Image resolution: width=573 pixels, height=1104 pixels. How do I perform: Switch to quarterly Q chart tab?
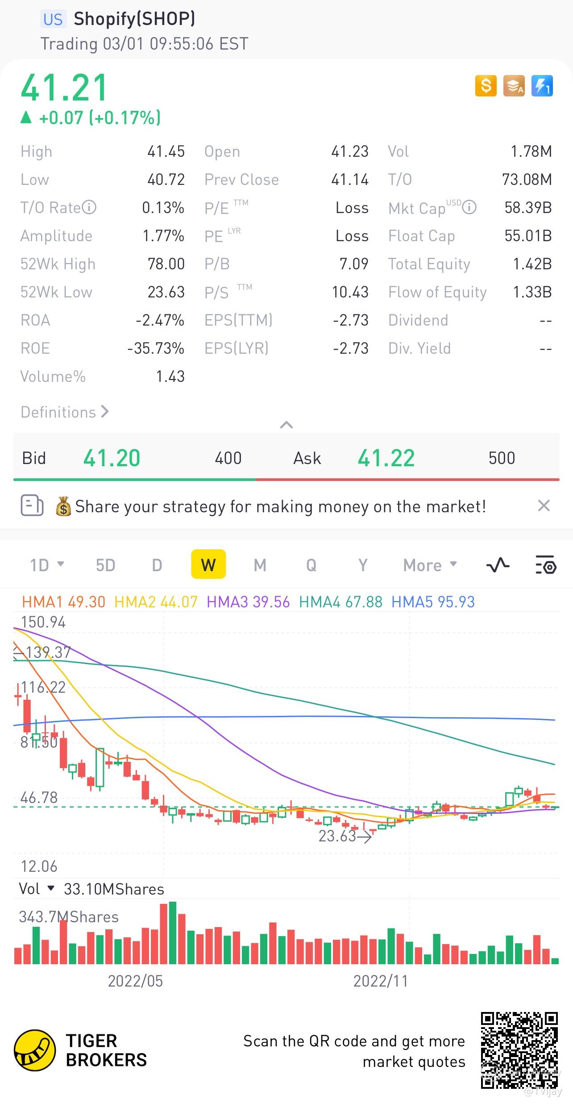click(x=311, y=565)
